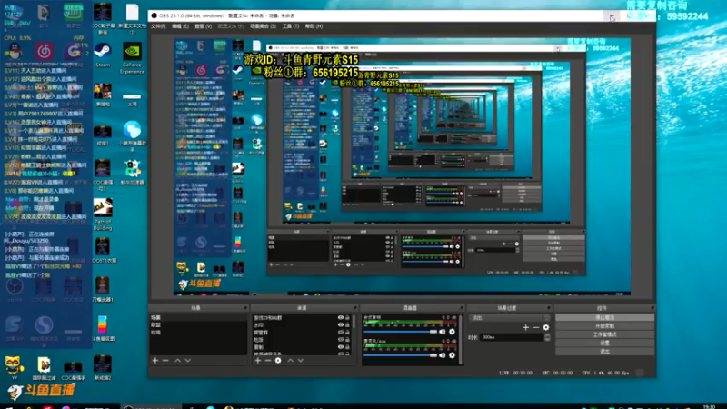Open the 淡出 transition dropdown
The height and width of the screenshot is (409, 727).
[510, 317]
